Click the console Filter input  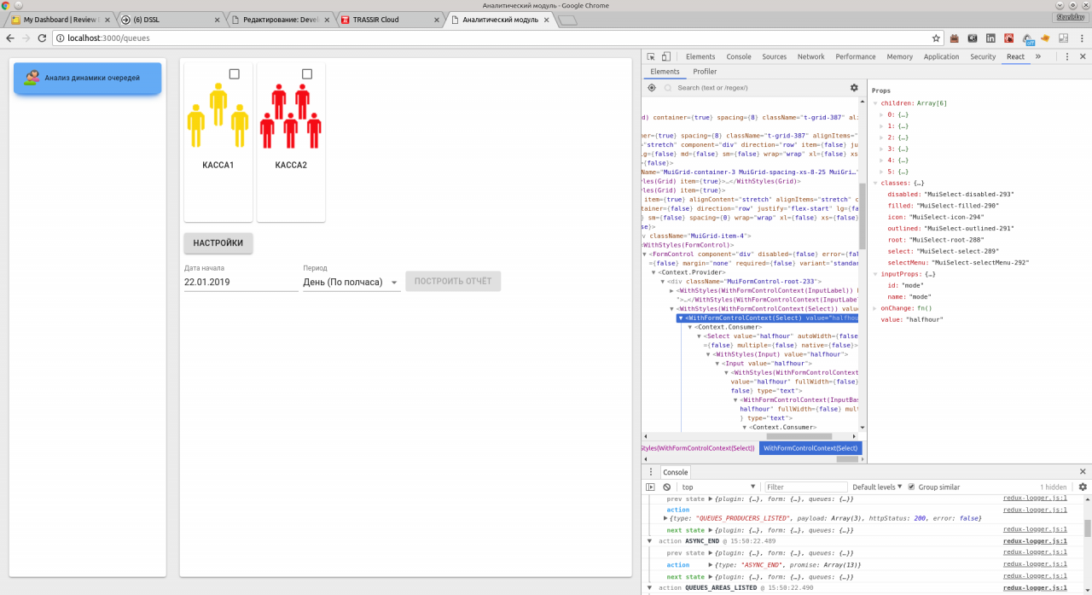(x=804, y=487)
